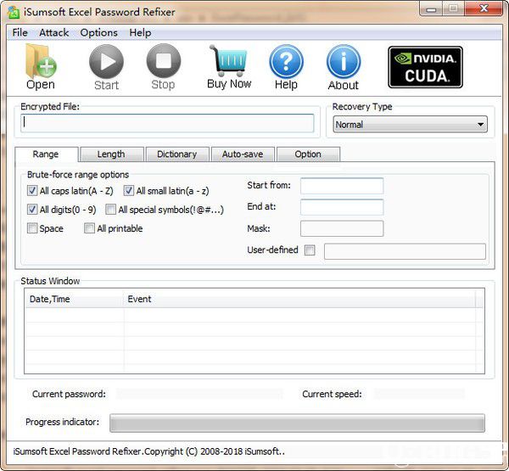Select the Range tab
The image size is (509, 471).
(x=46, y=154)
